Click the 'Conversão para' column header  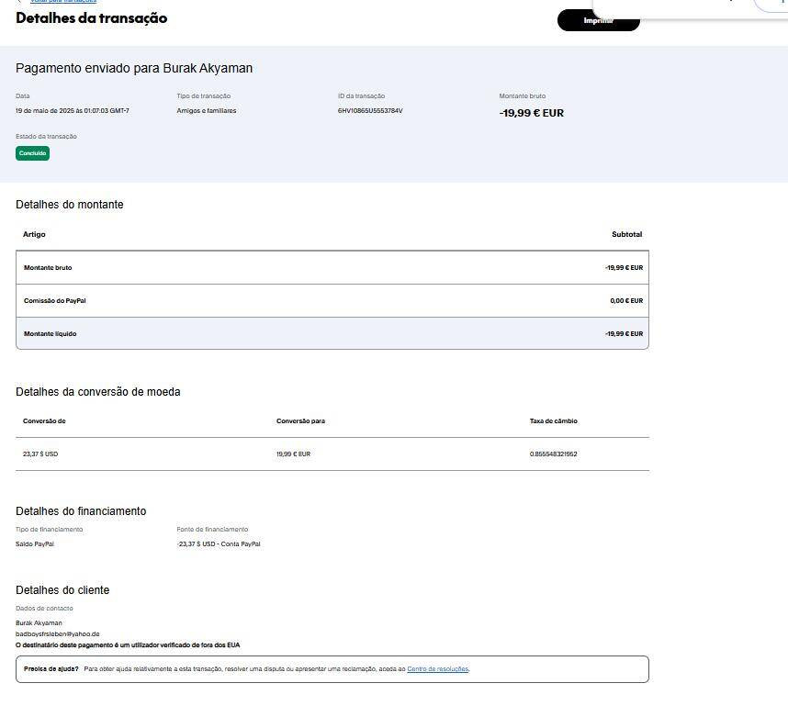coord(300,421)
